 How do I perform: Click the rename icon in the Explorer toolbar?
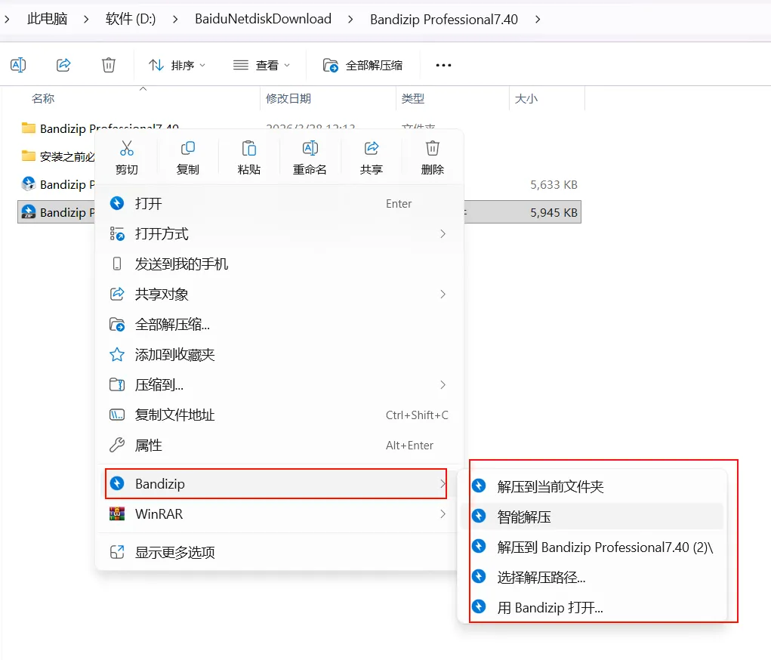tap(18, 65)
